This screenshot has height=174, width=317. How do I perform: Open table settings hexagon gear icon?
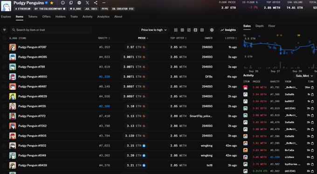pos(212,30)
